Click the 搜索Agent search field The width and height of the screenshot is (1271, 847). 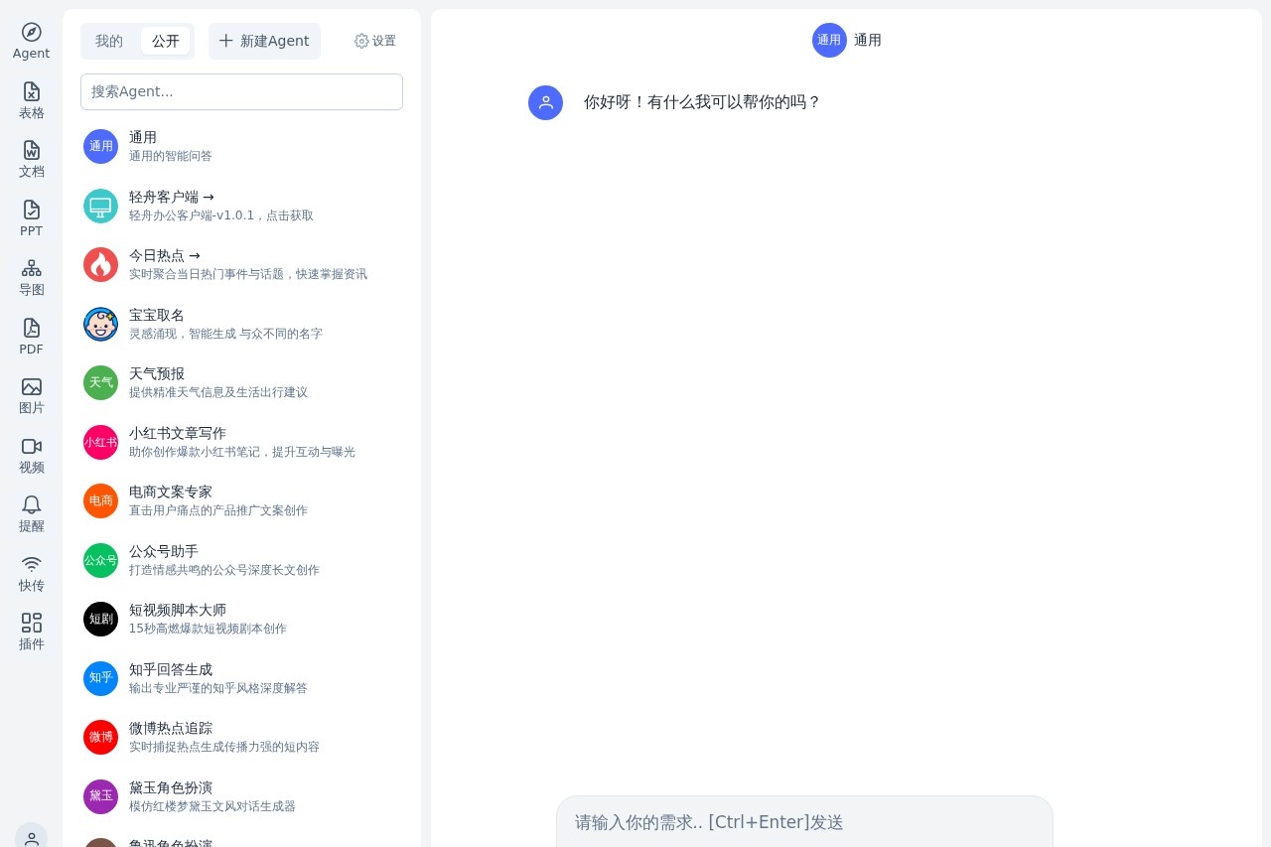[x=241, y=91]
